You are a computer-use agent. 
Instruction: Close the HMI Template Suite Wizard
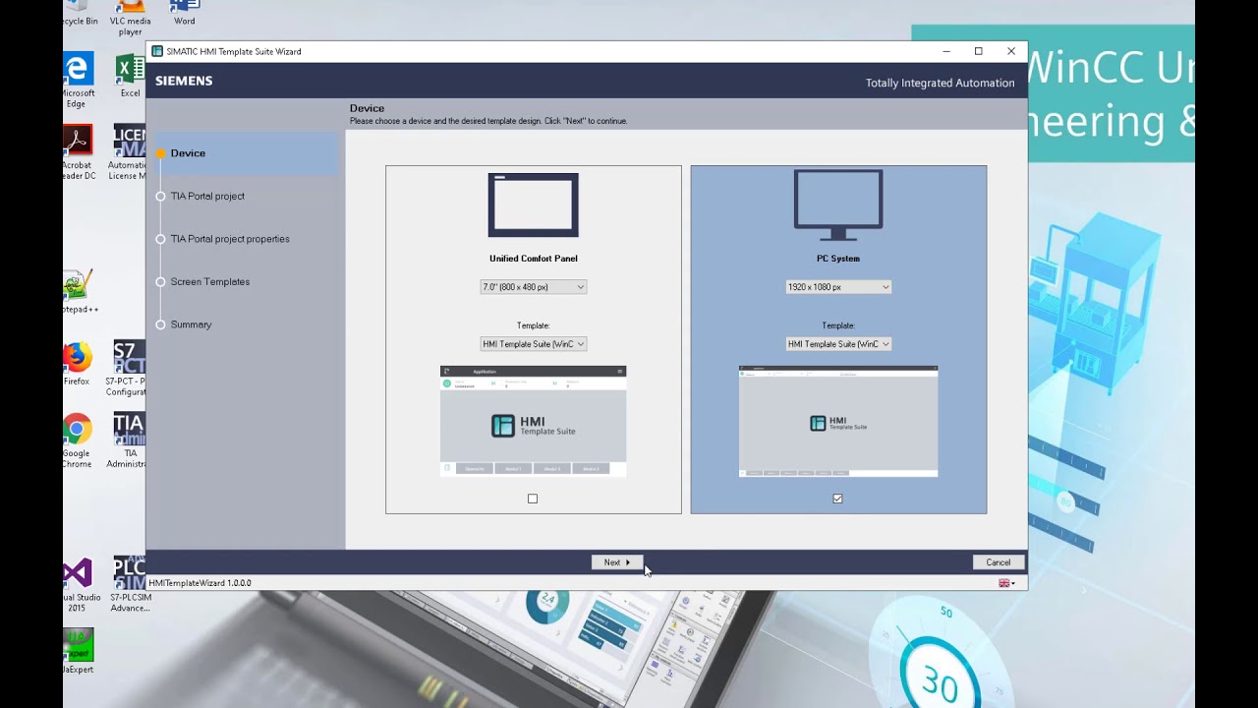point(1010,51)
